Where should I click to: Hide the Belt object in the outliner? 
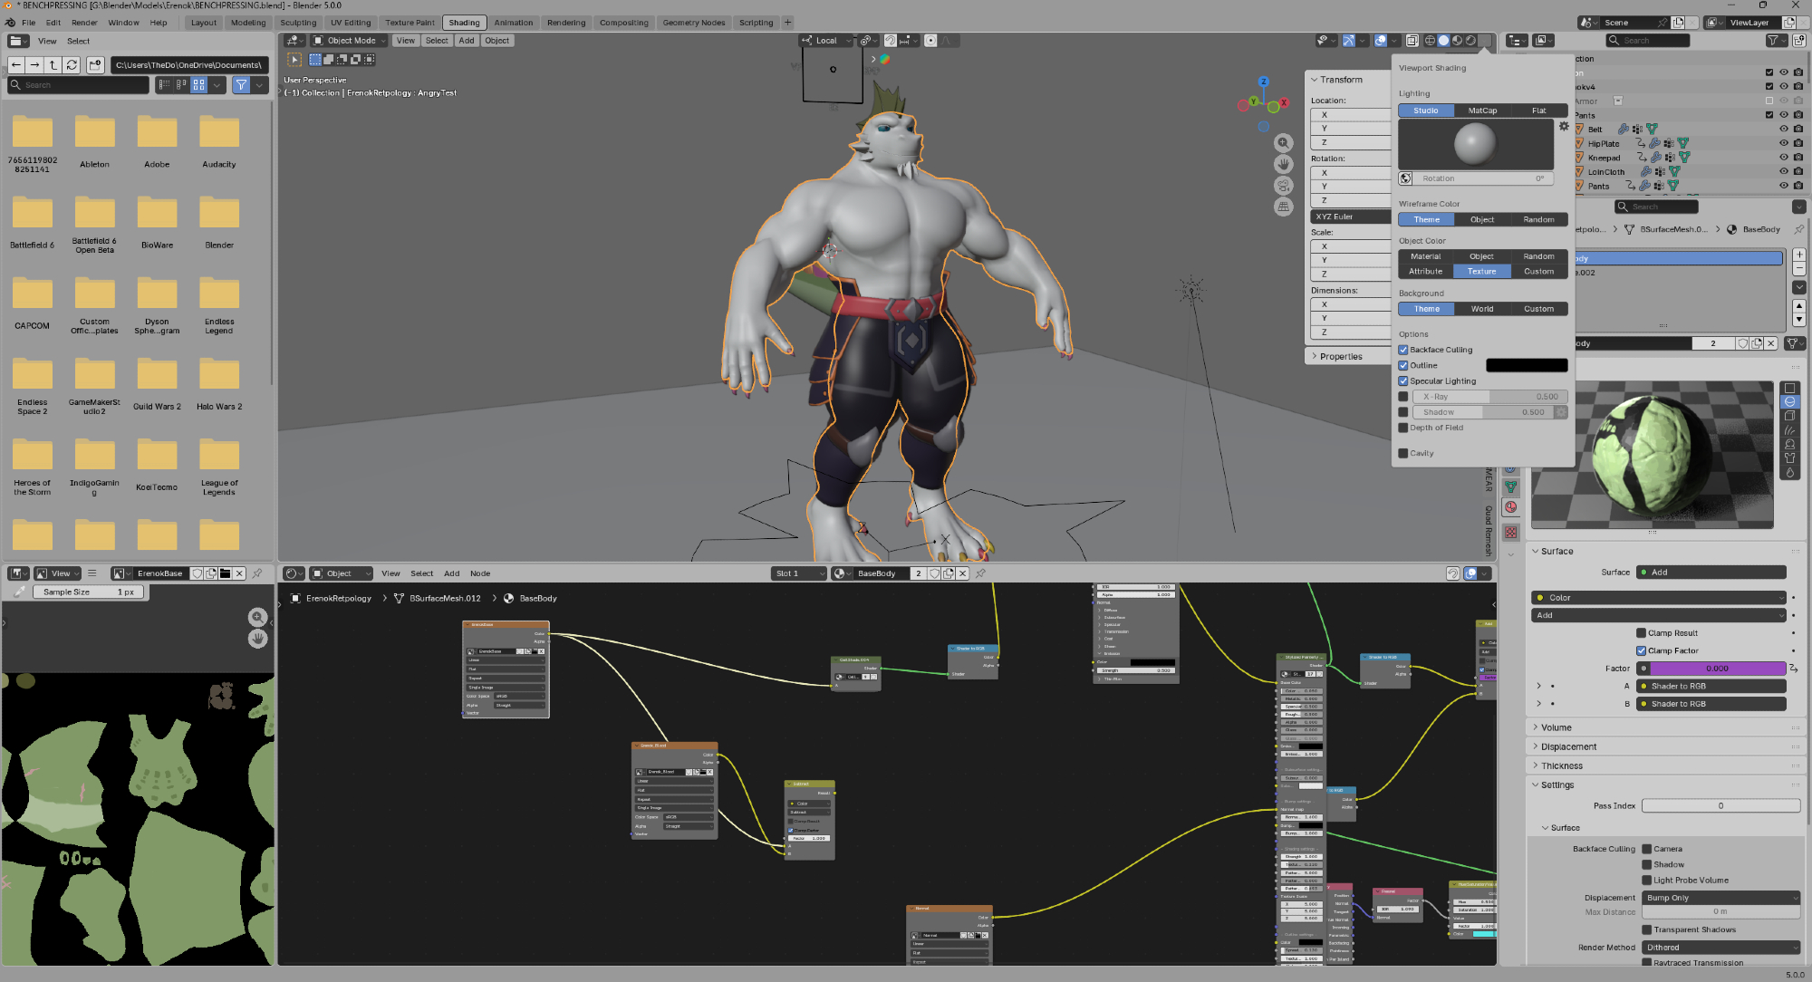click(1783, 130)
